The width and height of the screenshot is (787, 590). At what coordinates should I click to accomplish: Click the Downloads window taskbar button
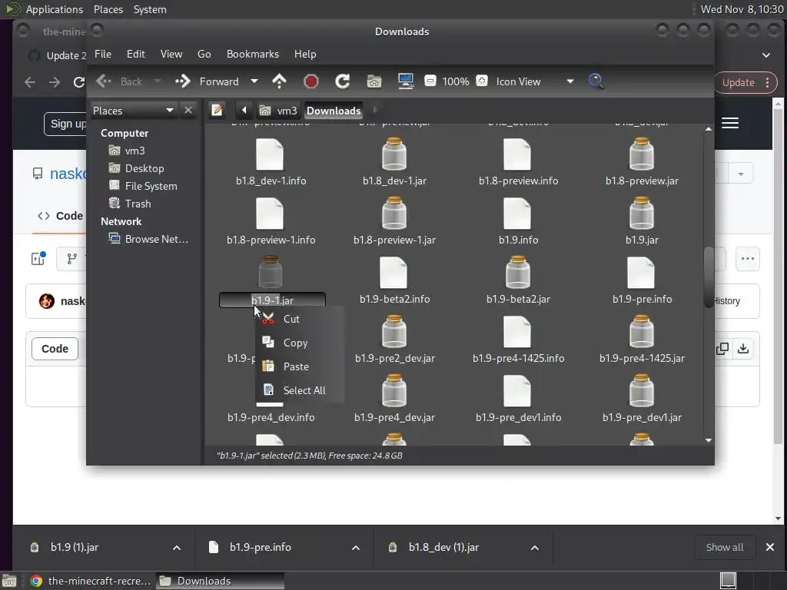[x=220, y=581]
